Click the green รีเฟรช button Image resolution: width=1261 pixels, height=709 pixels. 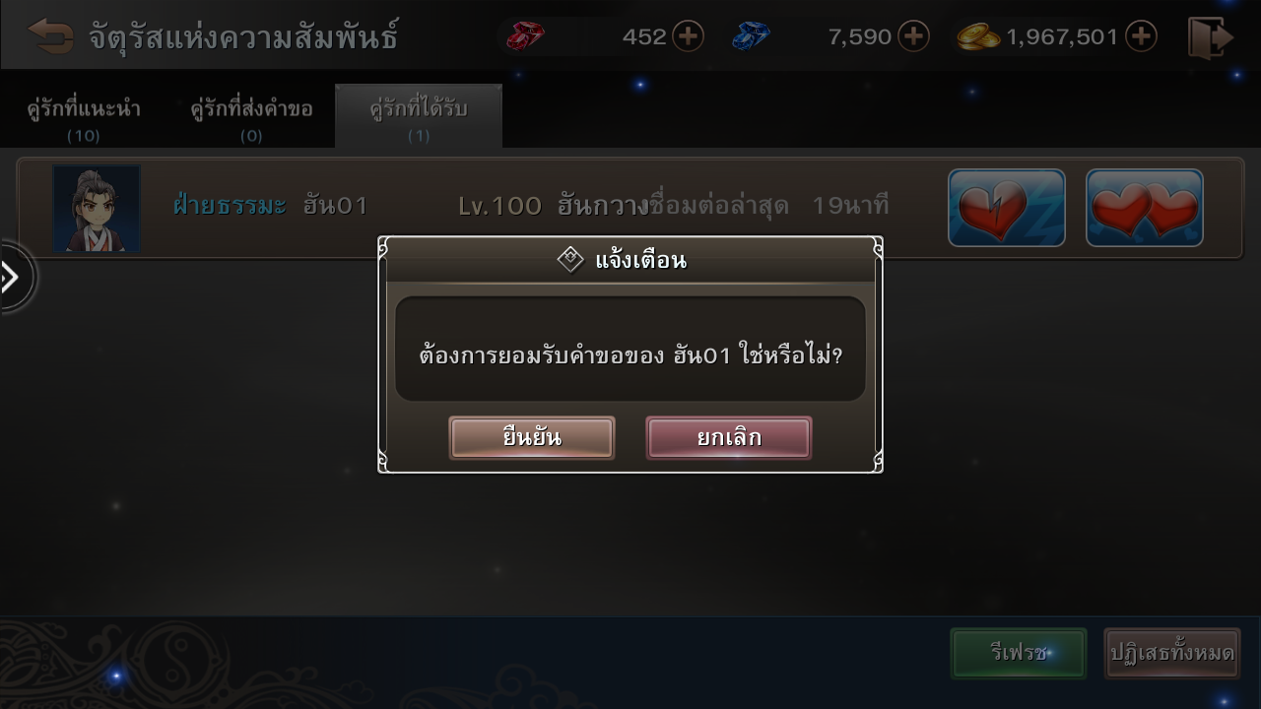tap(1019, 653)
